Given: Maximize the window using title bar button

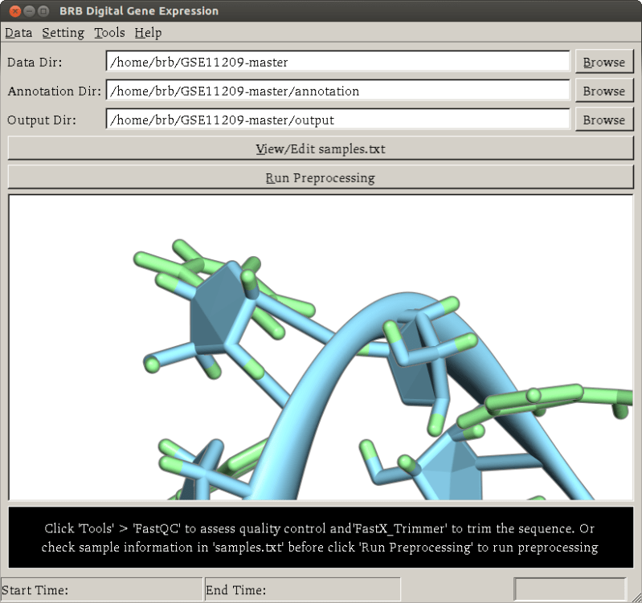Looking at the screenshot, I should [43, 11].
